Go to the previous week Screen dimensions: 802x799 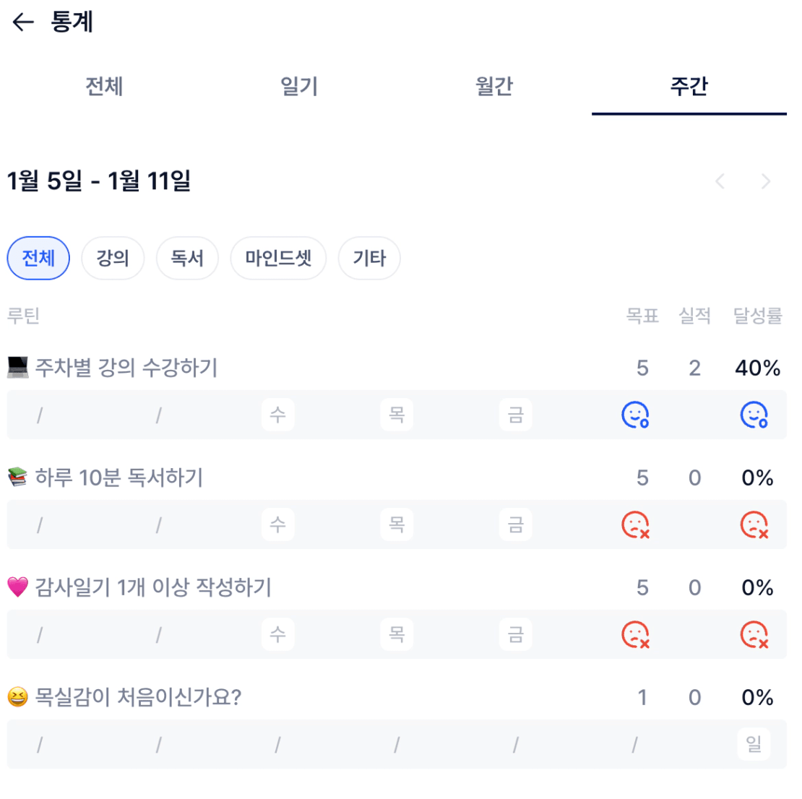pos(720,181)
